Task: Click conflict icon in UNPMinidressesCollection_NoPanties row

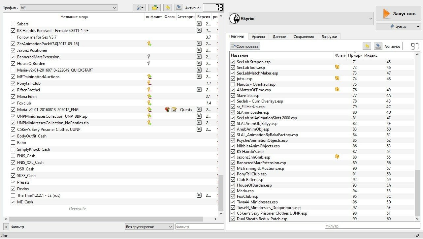Action: (149, 123)
